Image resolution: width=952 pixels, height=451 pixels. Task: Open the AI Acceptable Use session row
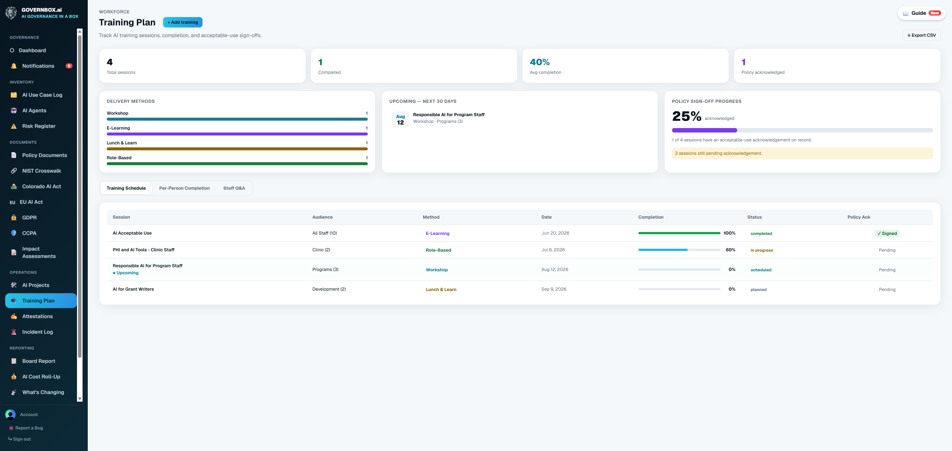pos(520,233)
